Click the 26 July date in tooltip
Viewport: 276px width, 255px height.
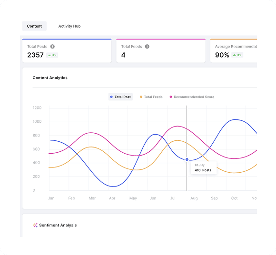coord(199,165)
